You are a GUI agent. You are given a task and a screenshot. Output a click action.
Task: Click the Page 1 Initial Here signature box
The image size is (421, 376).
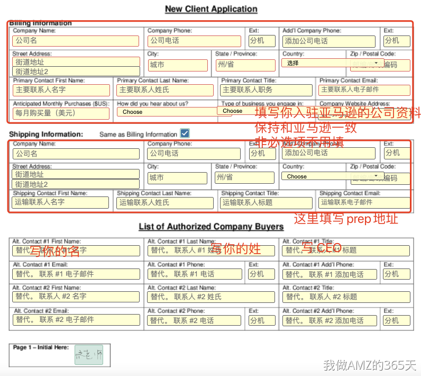(89, 355)
